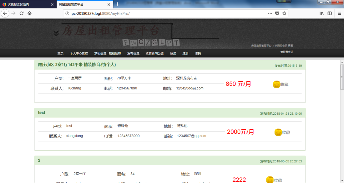
Task: Toggle the sidebar view icon
Action: (x=330, y=13)
